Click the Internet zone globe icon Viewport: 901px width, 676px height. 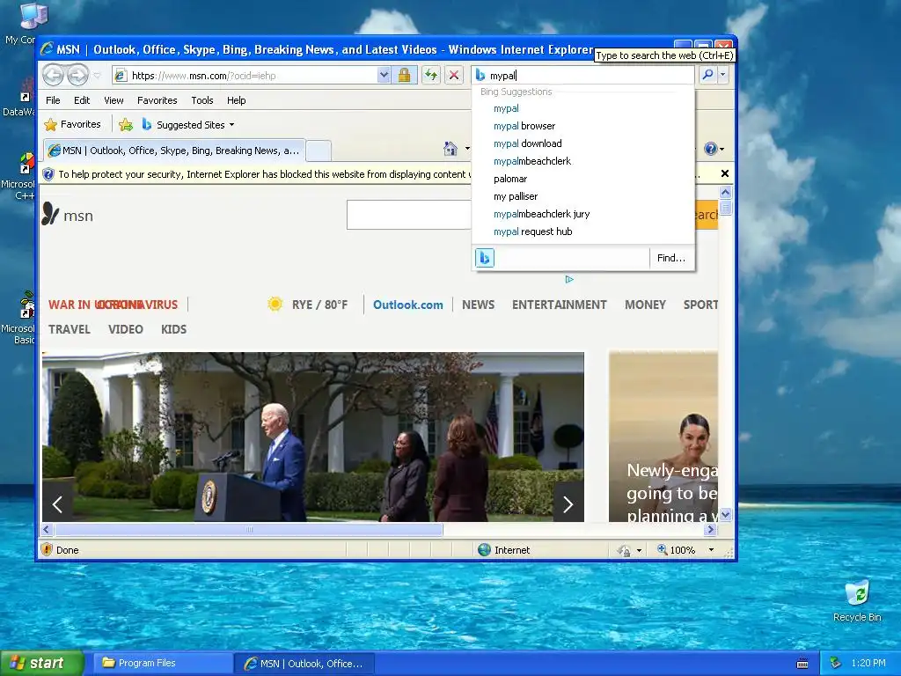coord(485,550)
